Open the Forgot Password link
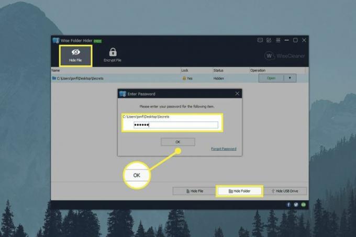 [x=224, y=149]
